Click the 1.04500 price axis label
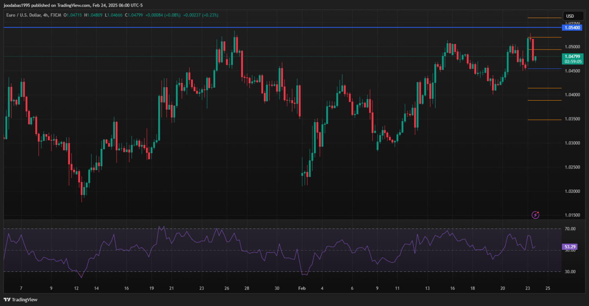Image resolution: width=589 pixels, height=306 pixels. click(x=572, y=71)
